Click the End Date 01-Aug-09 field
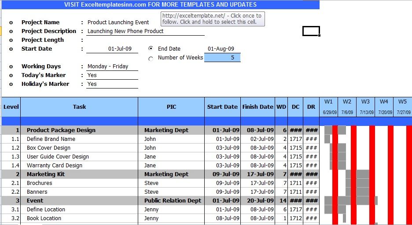The width and height of the screenshot is (412, 225). click(222, 48)
